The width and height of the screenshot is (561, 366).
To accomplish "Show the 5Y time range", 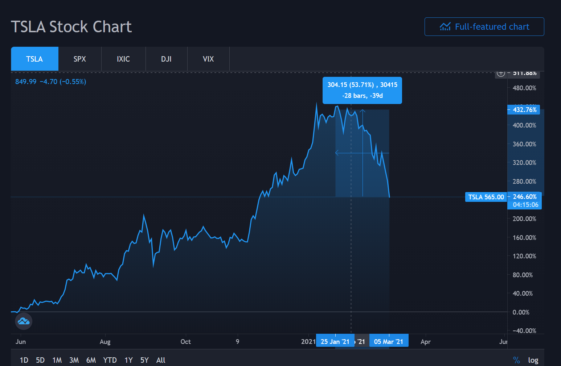I will pos(144,360).
